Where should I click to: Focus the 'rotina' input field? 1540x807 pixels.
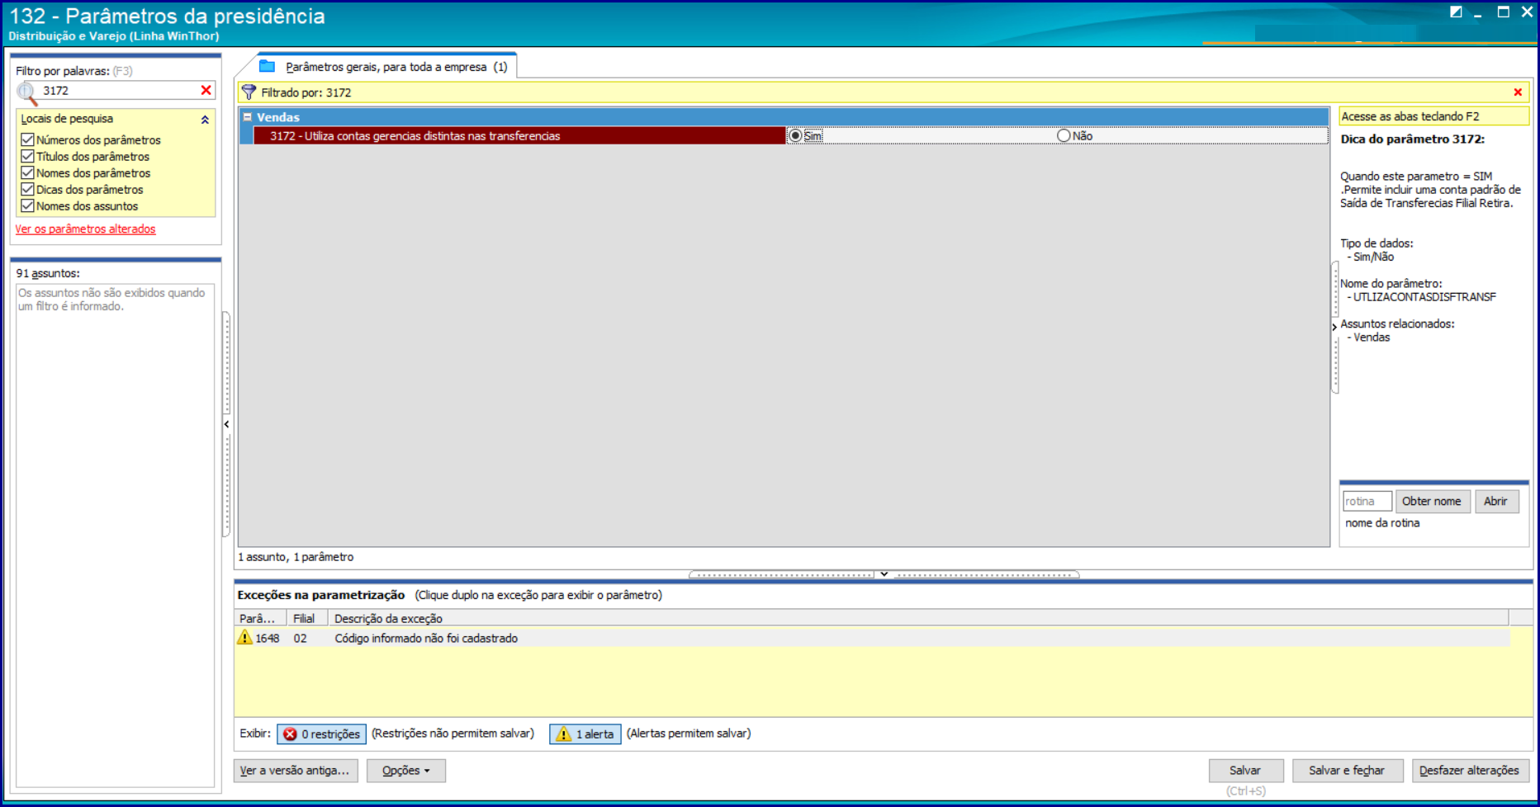[1367, 502]
